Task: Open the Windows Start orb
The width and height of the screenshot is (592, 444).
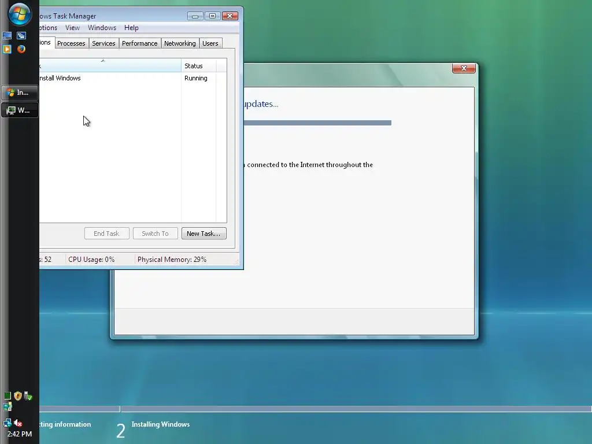Action: (x=19, y=14)
